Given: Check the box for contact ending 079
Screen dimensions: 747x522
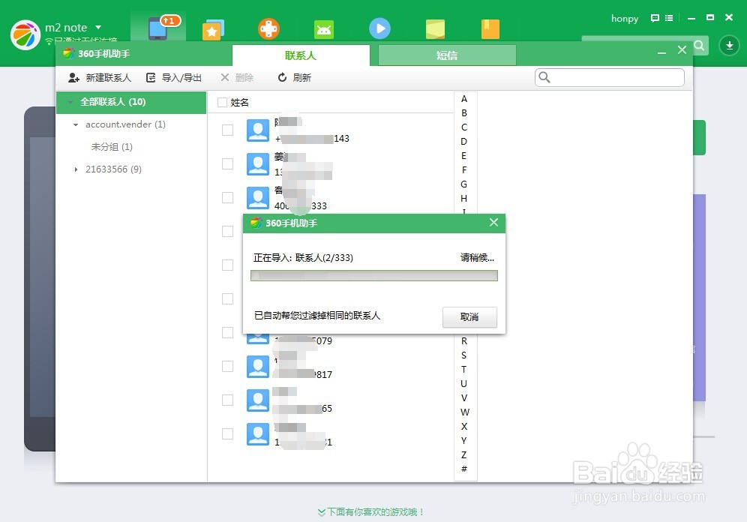Looking at the screenshot, I should point(228,332).
